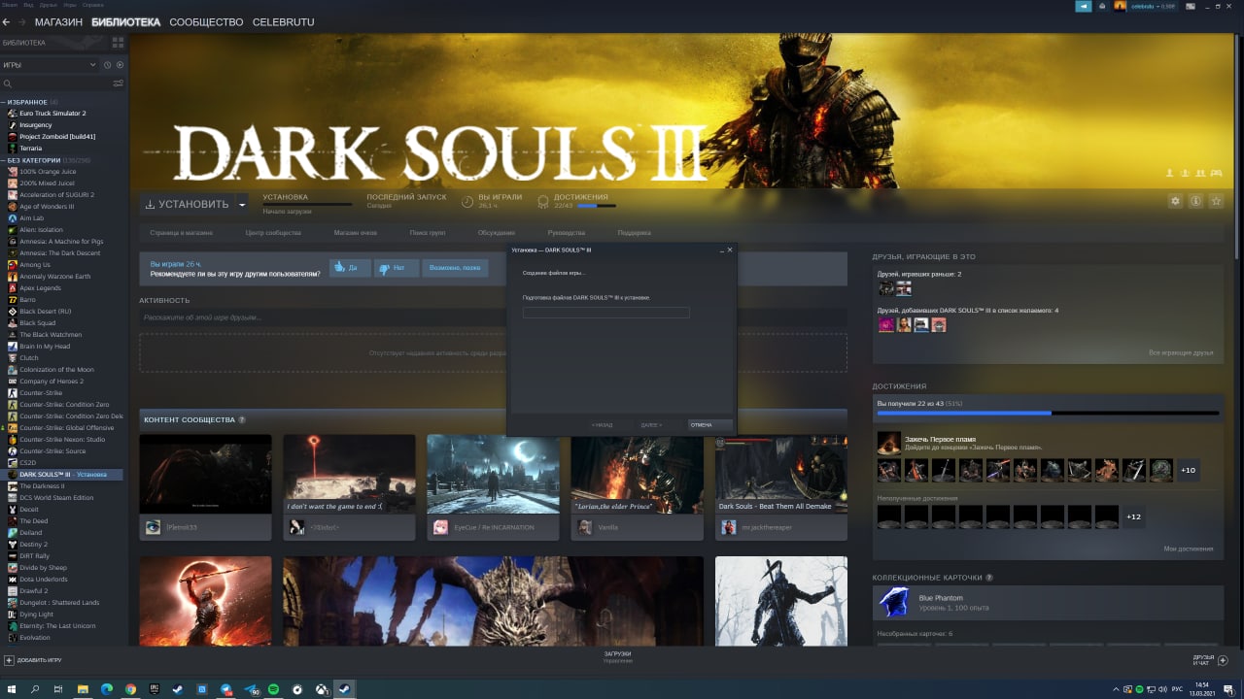Image resolution: width=1244 pixels, height=699 pixels.
Task: Open Мои достижения link
Action: tap(1188, 549)
